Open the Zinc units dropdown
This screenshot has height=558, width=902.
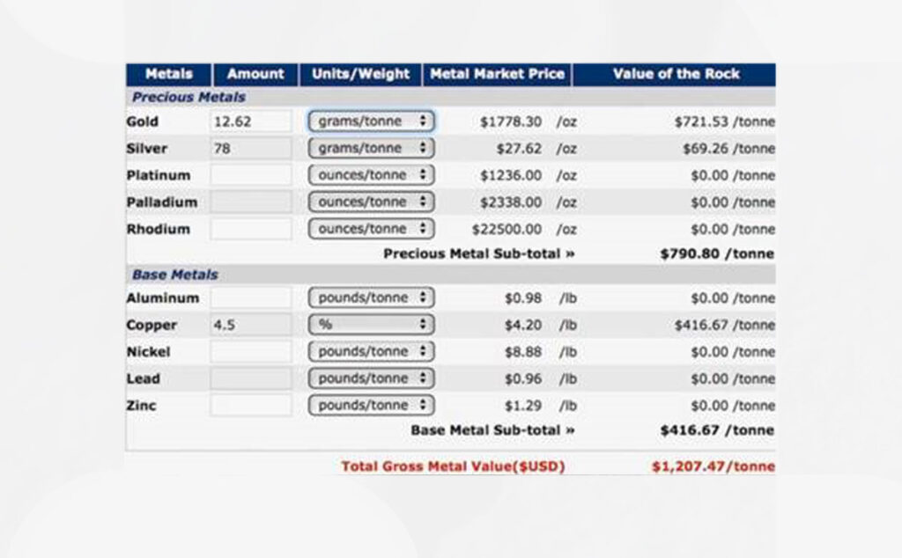click(371, 406)
